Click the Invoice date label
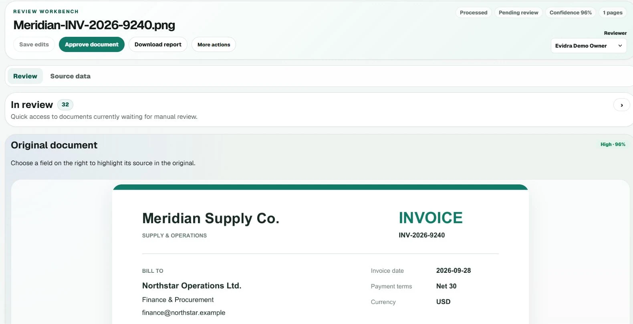 tap(387, 271)
